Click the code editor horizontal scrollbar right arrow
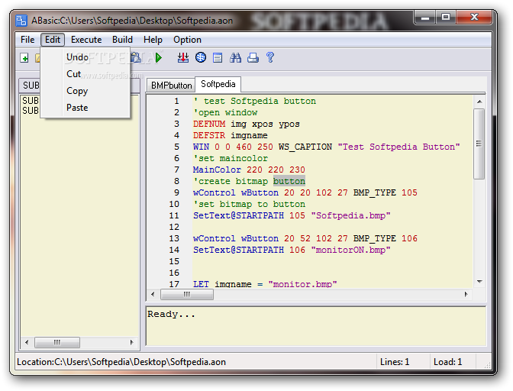The width and height of the screenshot is (513, 391). [x=466, y=294]
